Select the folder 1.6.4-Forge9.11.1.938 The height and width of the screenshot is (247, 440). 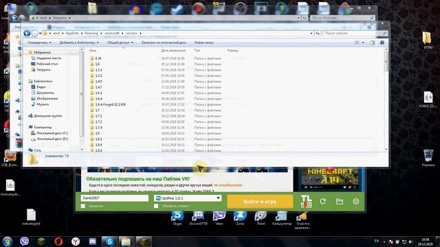(x=110, y=104)
